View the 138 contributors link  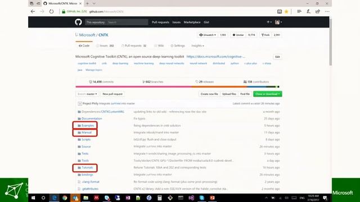(256, 82)
